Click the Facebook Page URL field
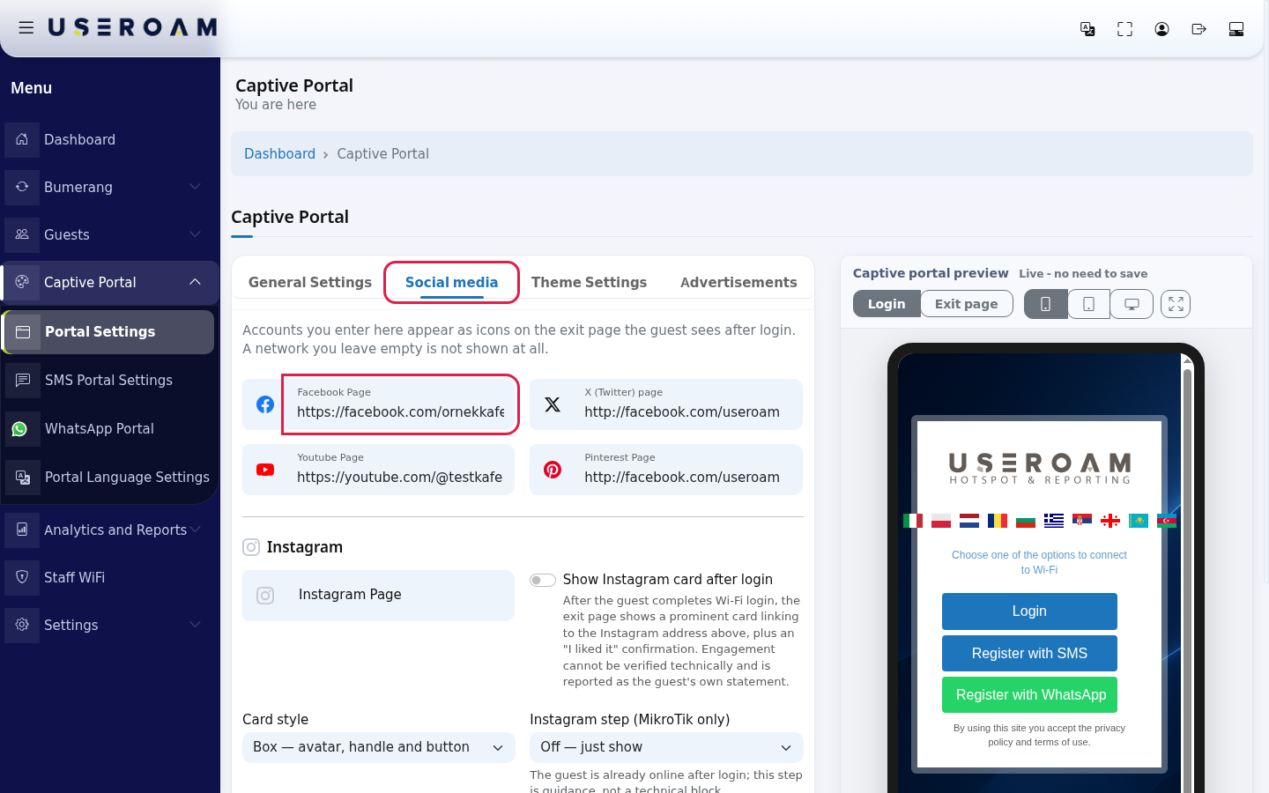 (401, 404)
